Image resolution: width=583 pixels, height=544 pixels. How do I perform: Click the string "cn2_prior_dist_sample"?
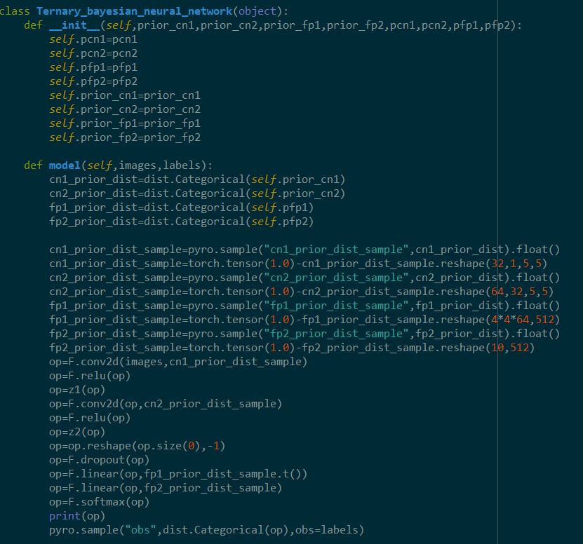337,278
